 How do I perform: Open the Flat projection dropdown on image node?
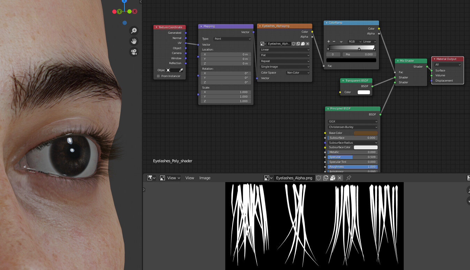pyautogui.click(x=284, y=55)
